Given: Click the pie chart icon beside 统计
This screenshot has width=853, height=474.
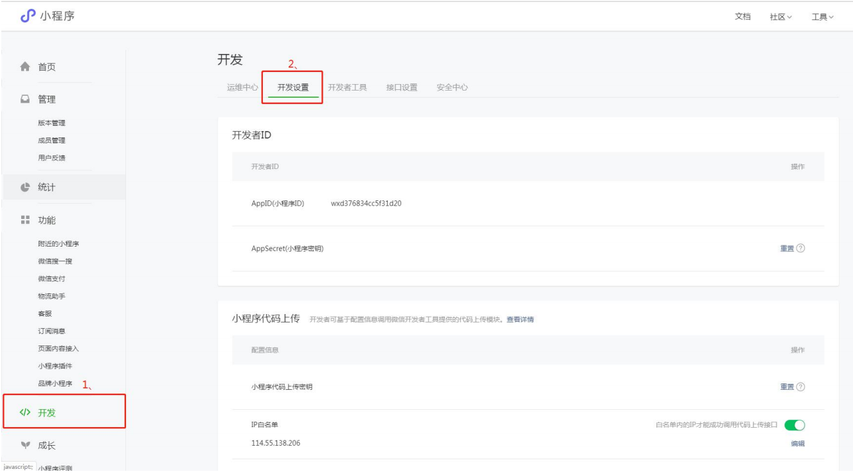Looking at the screenshot, I should click(26, 188).
